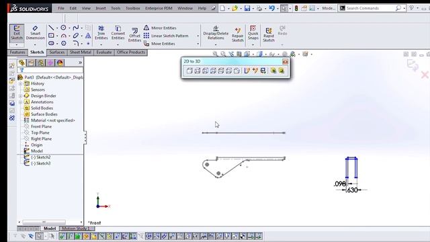Image resolution: width=430 pixels, height=242 pixels.
Task: Click the Trim Entities tool
Action: [x=101, y=33]
